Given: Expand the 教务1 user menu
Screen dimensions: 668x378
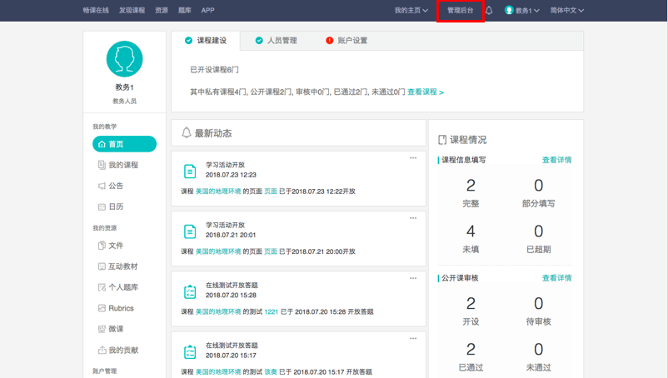Looking at the screenshot, I should pyautogui.click(x=522, y=11).
